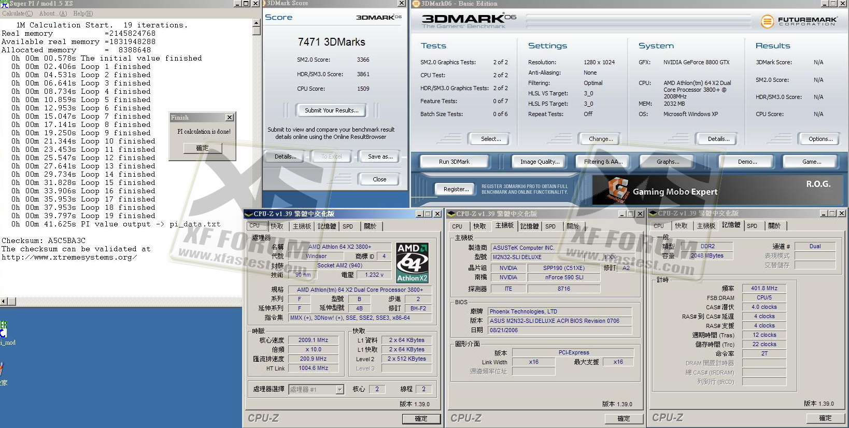Click the 3DMark06 Basic Edition title icon
Image resolution: width=849 pixels, height=428 pixels.
pos(416,4)
